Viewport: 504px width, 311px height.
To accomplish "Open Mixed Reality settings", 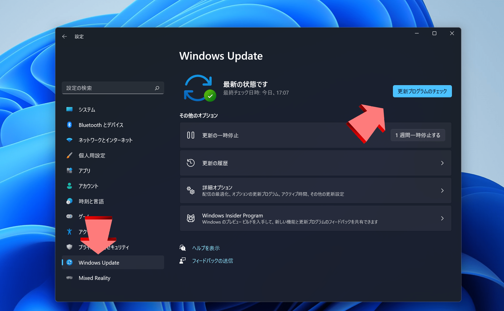I will [x=113, y=278].
